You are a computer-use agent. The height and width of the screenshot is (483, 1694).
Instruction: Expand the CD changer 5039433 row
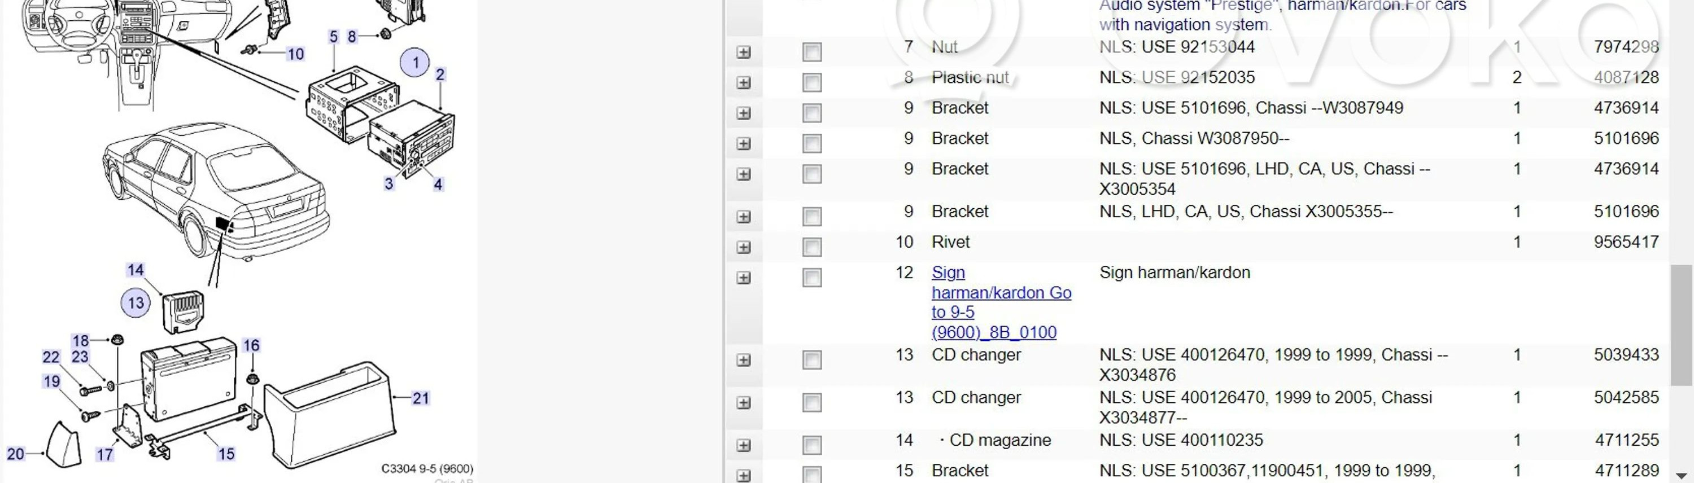[x=744, y=360]
